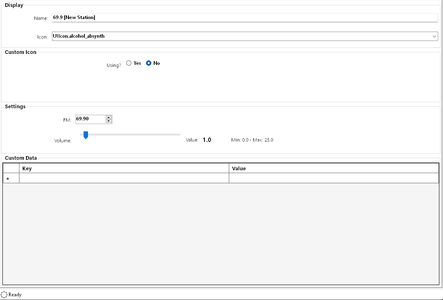Viewport: 443px width, 300px height.
Task: Click the Volume slider thumb
Action: (x=86, y=135)
